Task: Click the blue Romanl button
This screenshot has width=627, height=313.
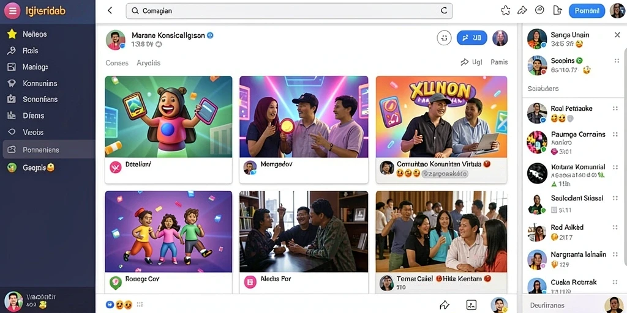Action: (587, 11)
